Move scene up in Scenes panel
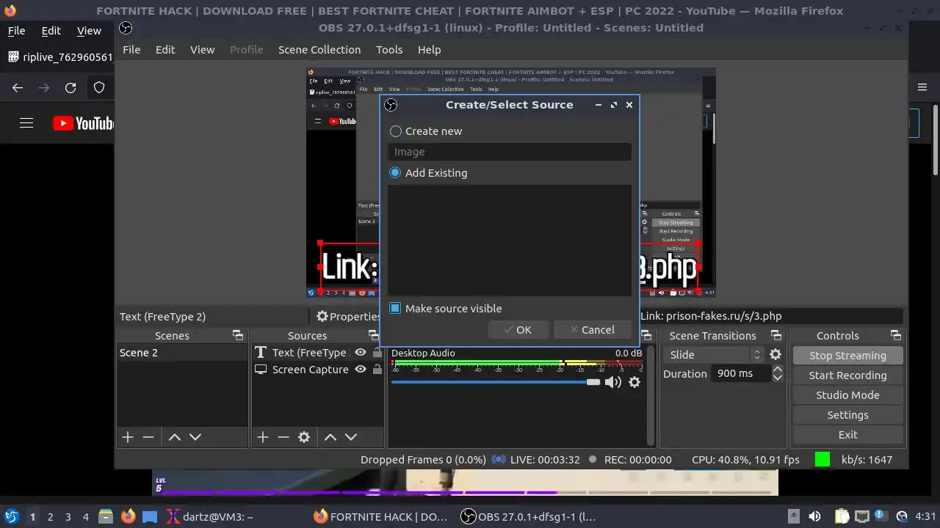 click(x=175, y=437)
